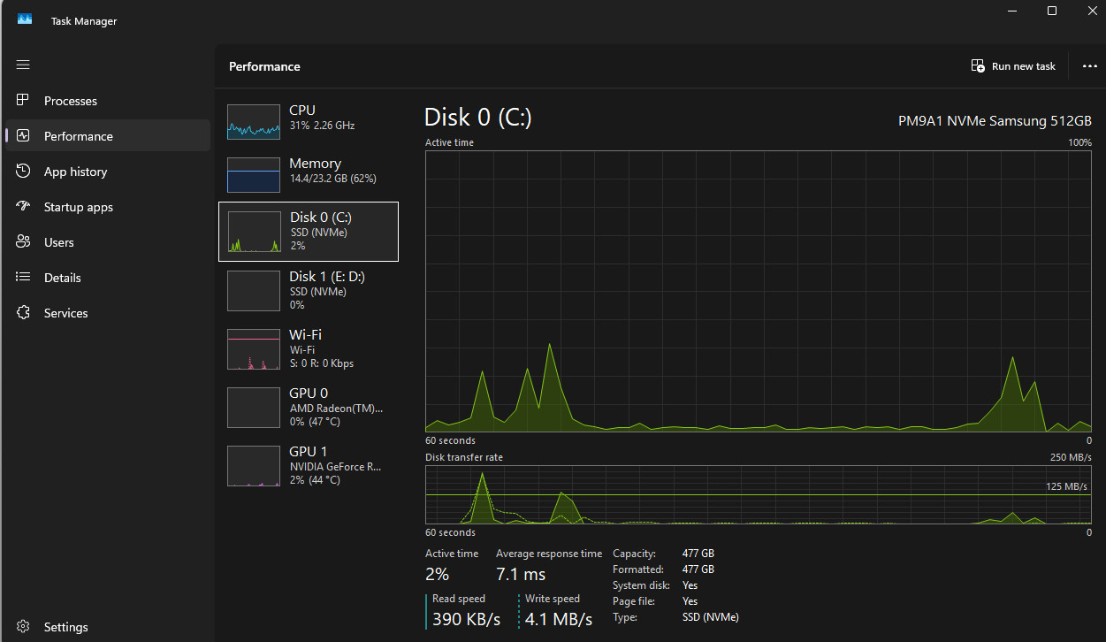Minimize the Task Manager window
Image resolution: width=1106 pixels, height=642 pixels.
click(x=1011, y=11)
